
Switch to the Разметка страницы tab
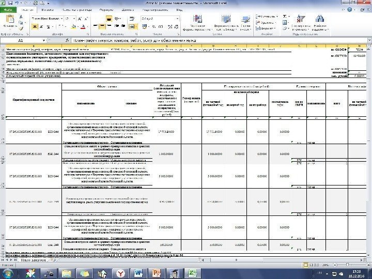coord(76,10)
